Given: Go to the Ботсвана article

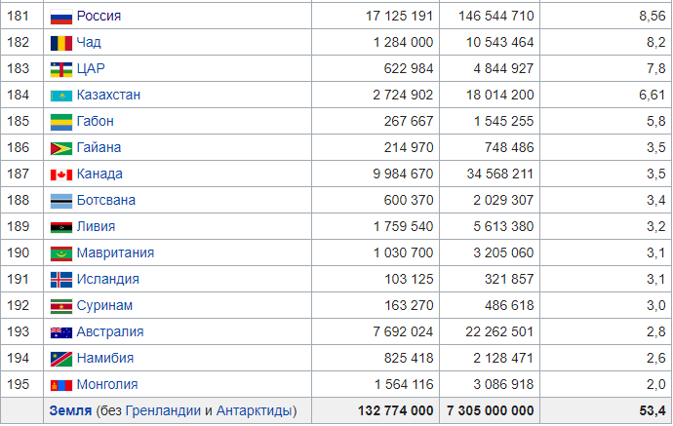Looking at the screenshot, I should pyautogui.click(x=105, y=201).
